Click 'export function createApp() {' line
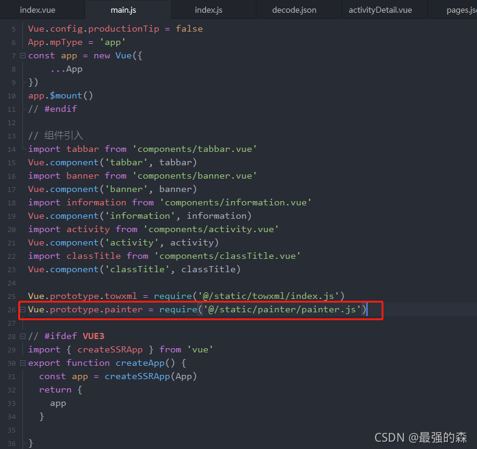Screen dimensions: 477x449 point(107,363)
